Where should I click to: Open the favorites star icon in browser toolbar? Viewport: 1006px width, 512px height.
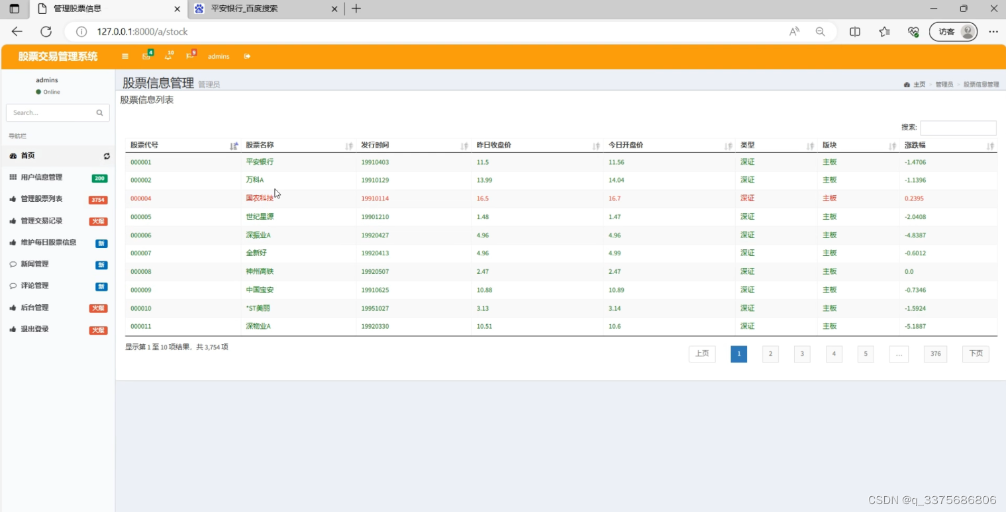pyautogui.click(x=884, y=31)
